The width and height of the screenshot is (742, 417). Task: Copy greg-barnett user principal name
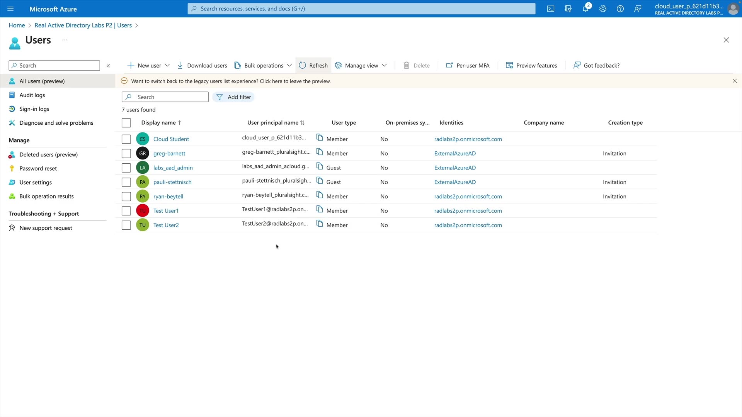320,152
